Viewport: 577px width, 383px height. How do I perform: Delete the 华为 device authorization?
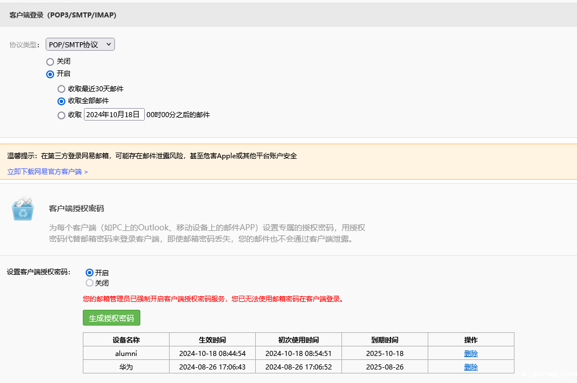[x=471, y=367]
